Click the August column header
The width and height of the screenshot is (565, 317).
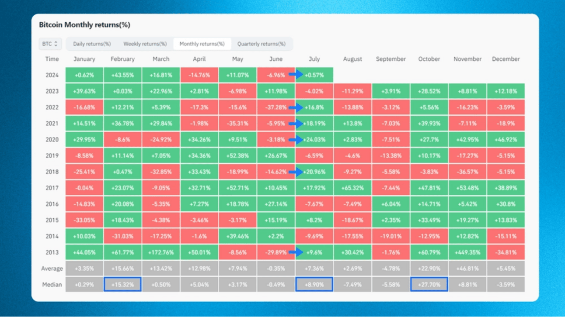(352, 59)
